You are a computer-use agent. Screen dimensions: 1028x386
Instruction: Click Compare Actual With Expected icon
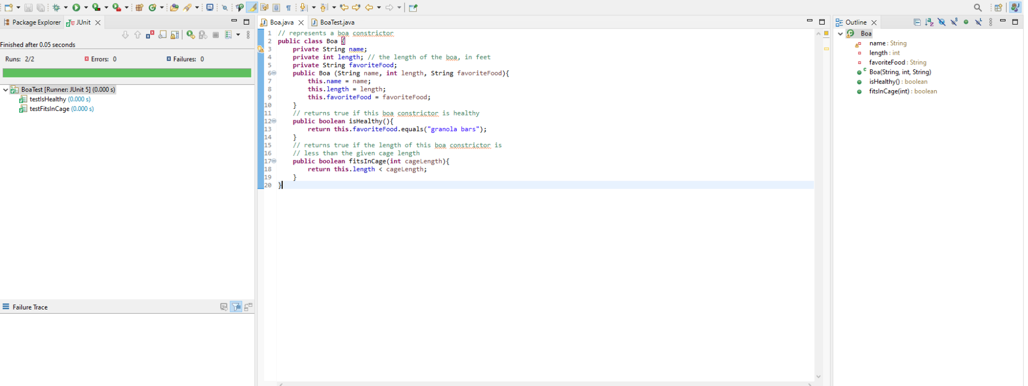(x=249, y=307)
